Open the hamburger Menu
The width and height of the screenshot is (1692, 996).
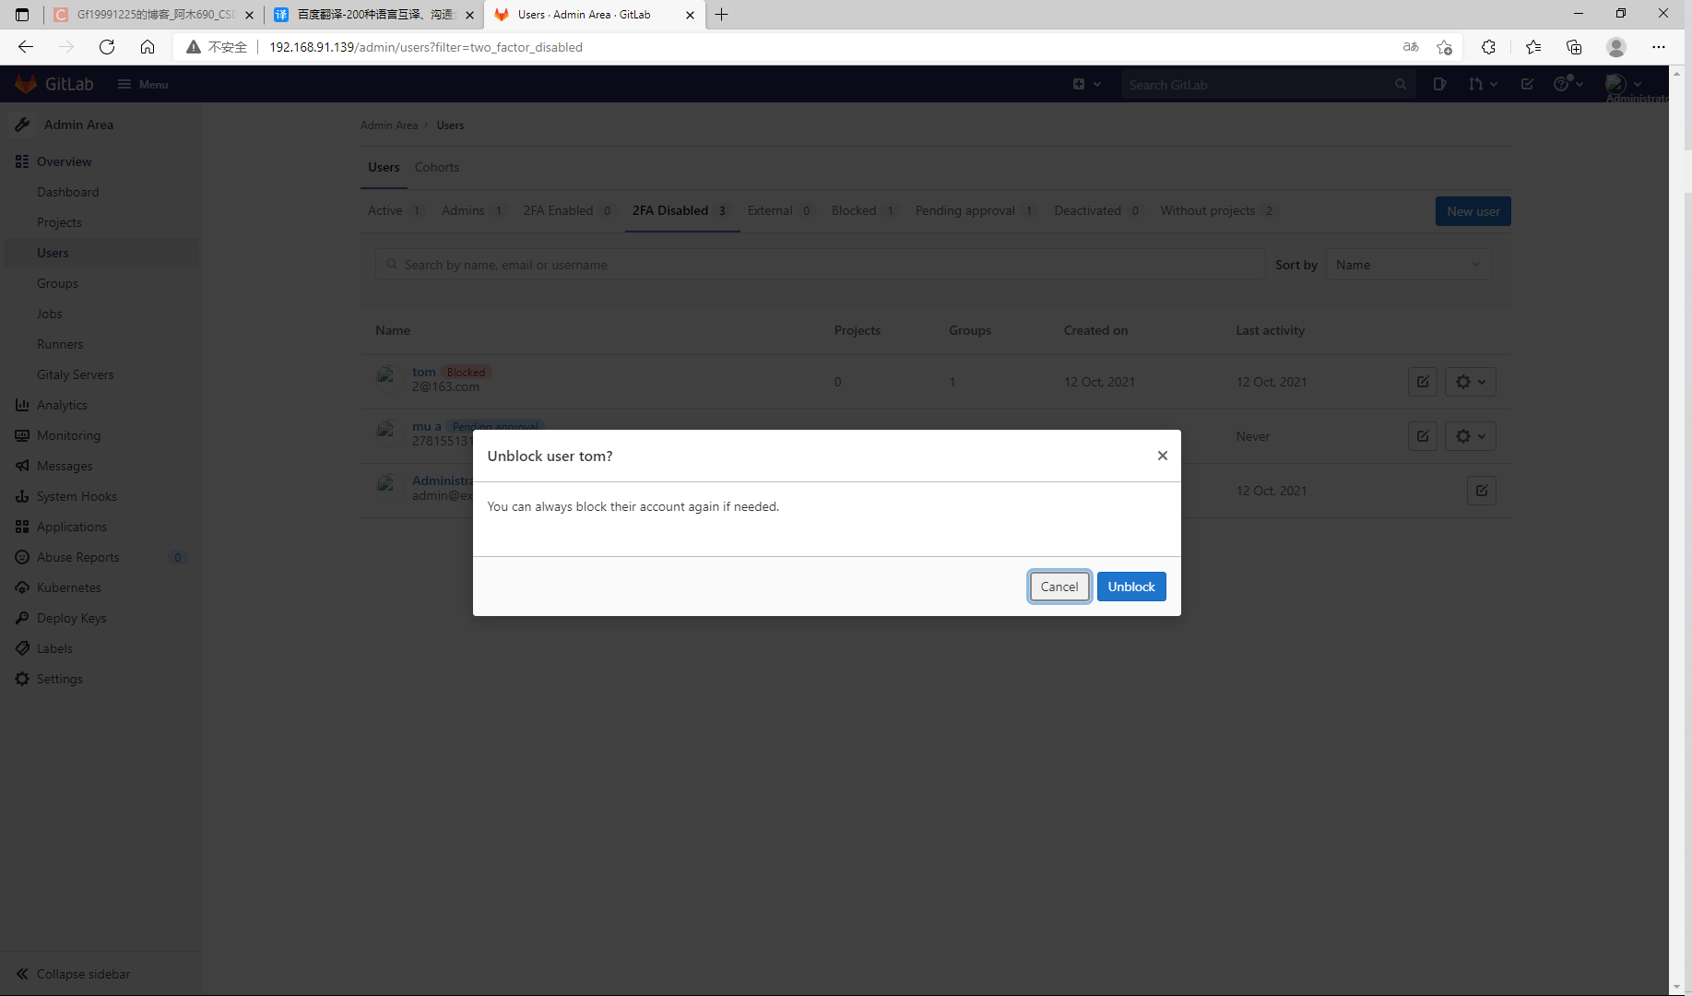point(143,84)
